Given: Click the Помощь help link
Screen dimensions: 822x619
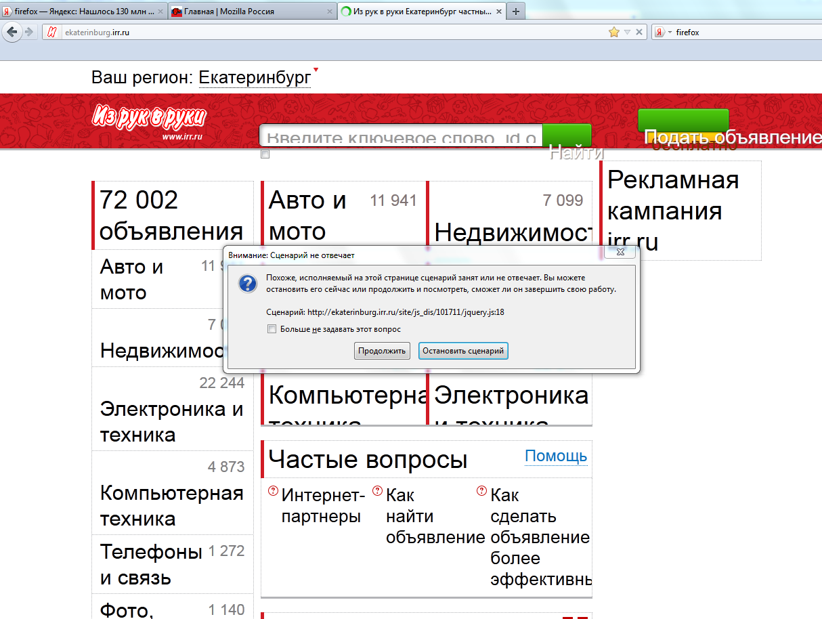Looking at the screenshot, I should (x=556, y=456).
